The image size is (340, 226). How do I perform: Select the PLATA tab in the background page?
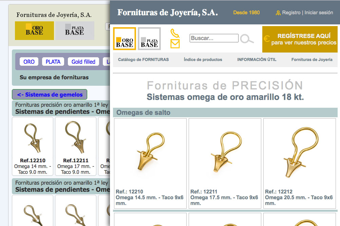(x=53, y=62)
